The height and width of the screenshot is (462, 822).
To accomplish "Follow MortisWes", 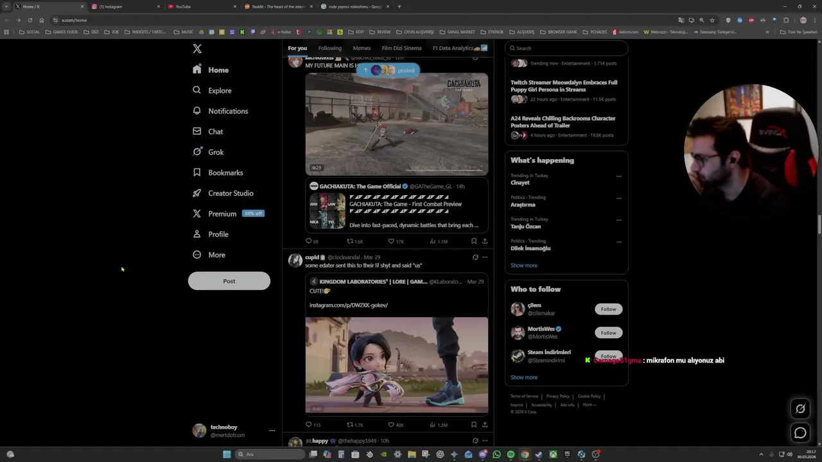I will pyautogui.click(x=608, y=332).
